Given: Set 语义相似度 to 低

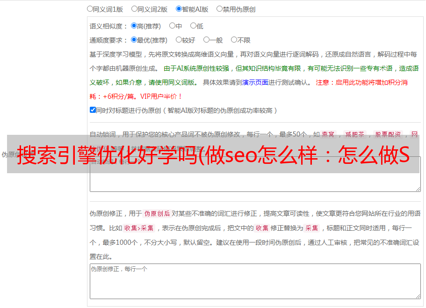Looking at the screenshot, I should pos(193,26).
